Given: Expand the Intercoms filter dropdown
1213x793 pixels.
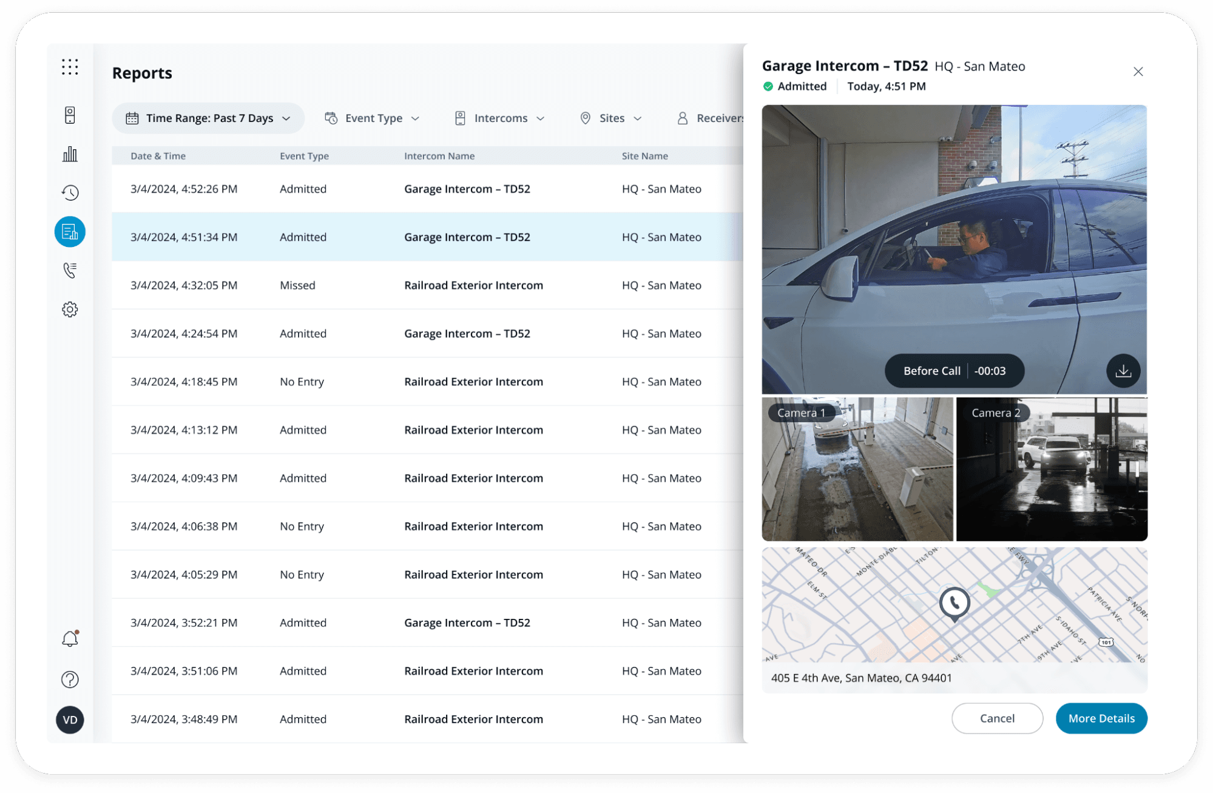Looking at the screenshot, I should click(x=499, y=118).
